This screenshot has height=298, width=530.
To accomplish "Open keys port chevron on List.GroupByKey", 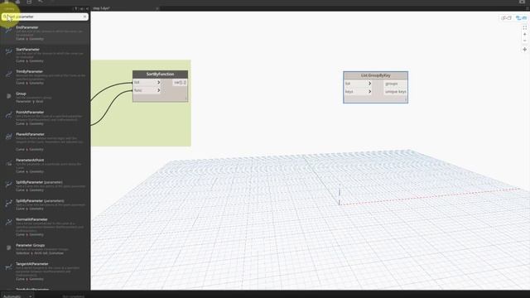I will point(370,91).
